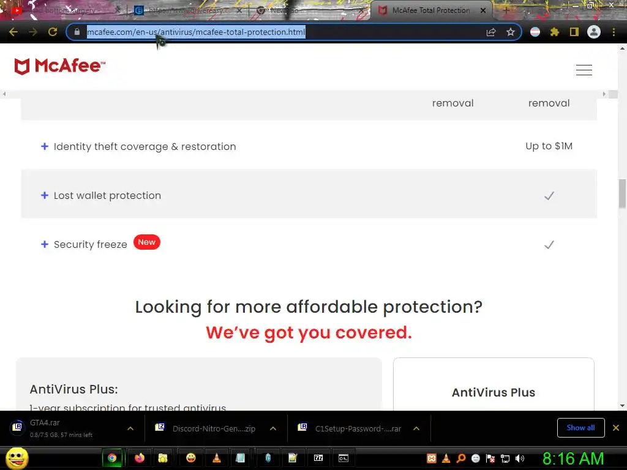This screenshot has height=470, width=627.
Task: Click Show all downloads
Action: point(580,428)
